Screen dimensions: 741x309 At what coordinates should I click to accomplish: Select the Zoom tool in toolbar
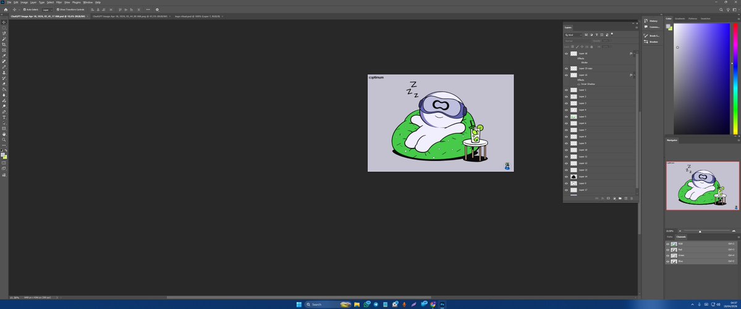click(4, 139)
